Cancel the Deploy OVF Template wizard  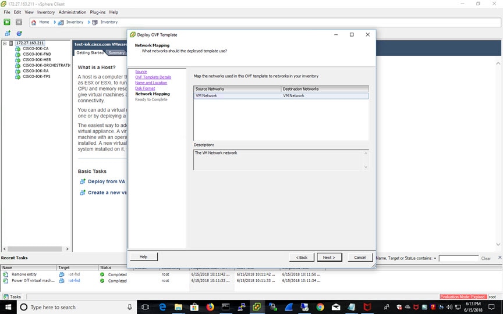pyautogui.click(x=360, y=257)
